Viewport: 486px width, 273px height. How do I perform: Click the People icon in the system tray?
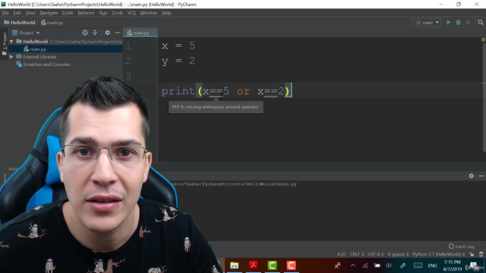337,265
